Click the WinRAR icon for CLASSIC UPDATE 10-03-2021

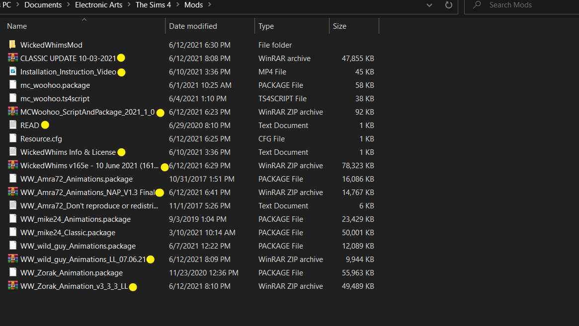[12, 58]
